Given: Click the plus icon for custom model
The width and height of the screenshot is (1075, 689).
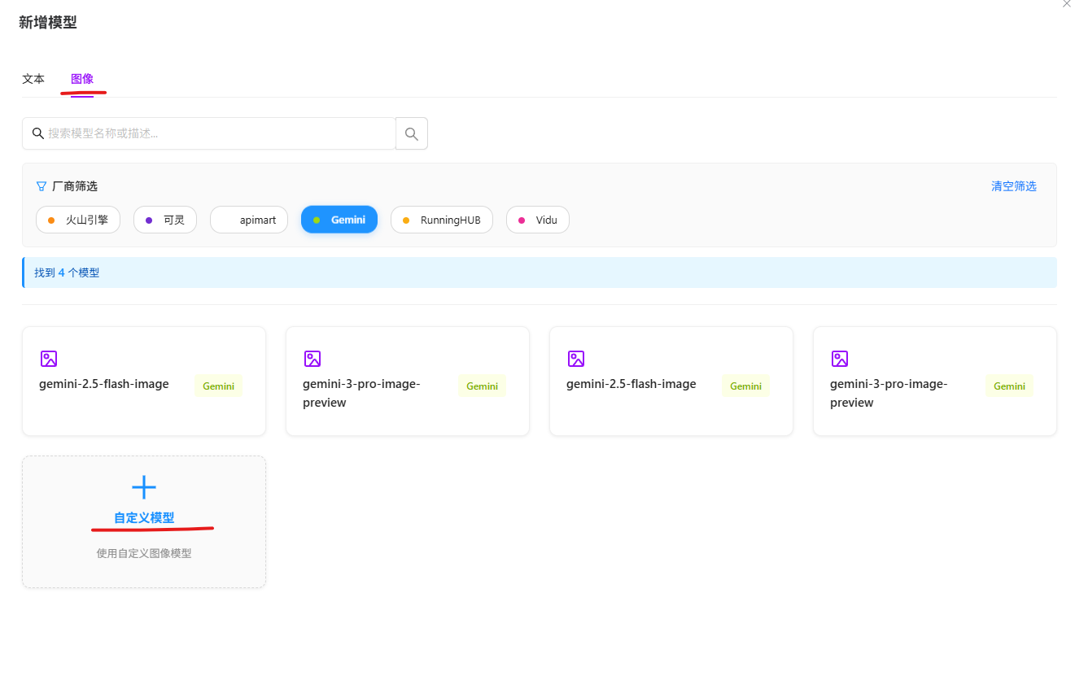Looking at the screenshot, I should coord(144,487).
